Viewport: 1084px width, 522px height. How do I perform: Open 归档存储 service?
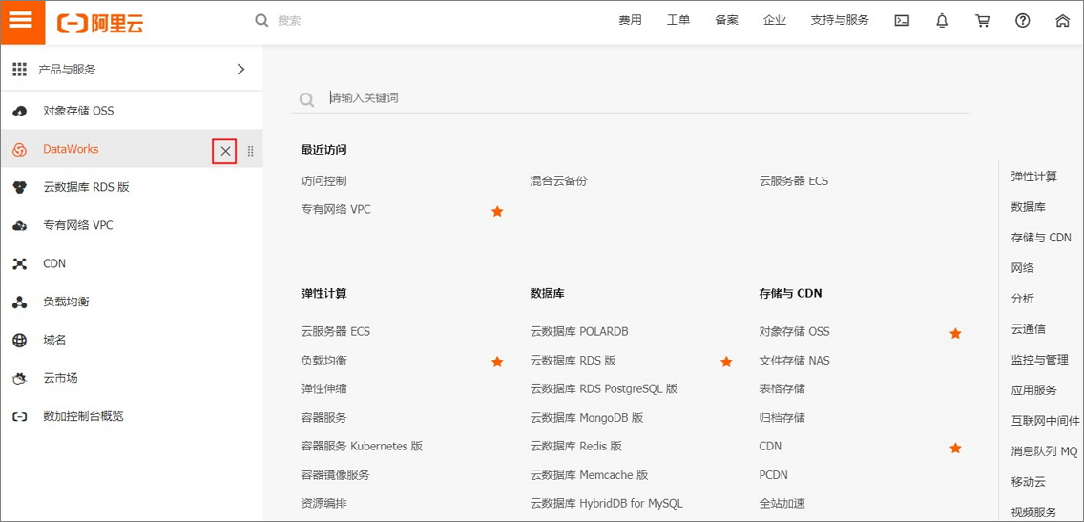[x=782, y=418]
